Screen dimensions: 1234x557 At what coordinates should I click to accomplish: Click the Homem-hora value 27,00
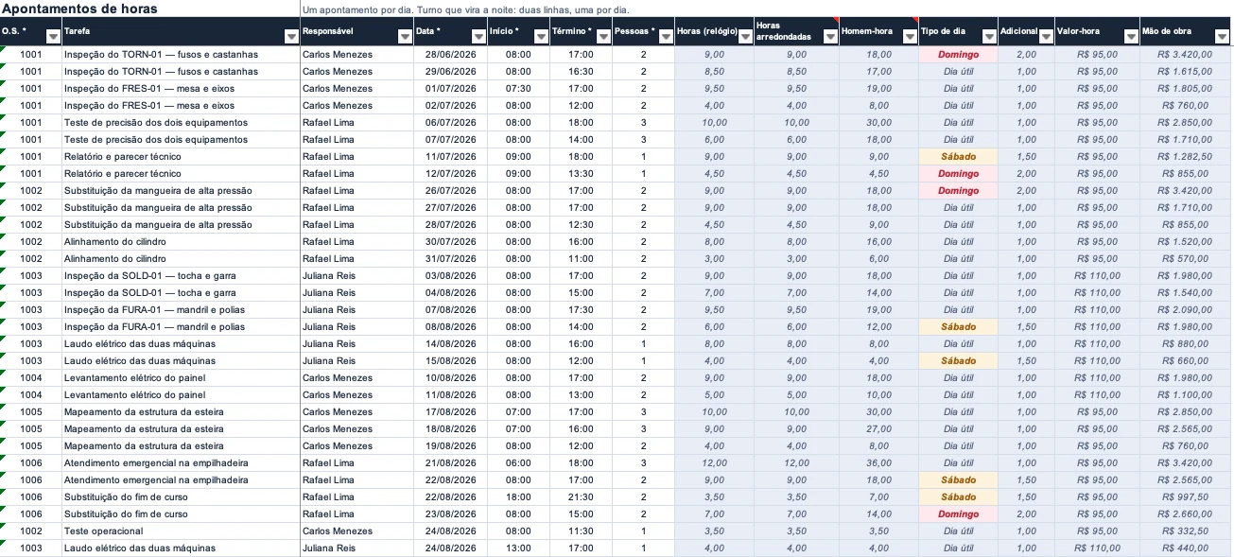pyautogui.click(x=879, y=429)
